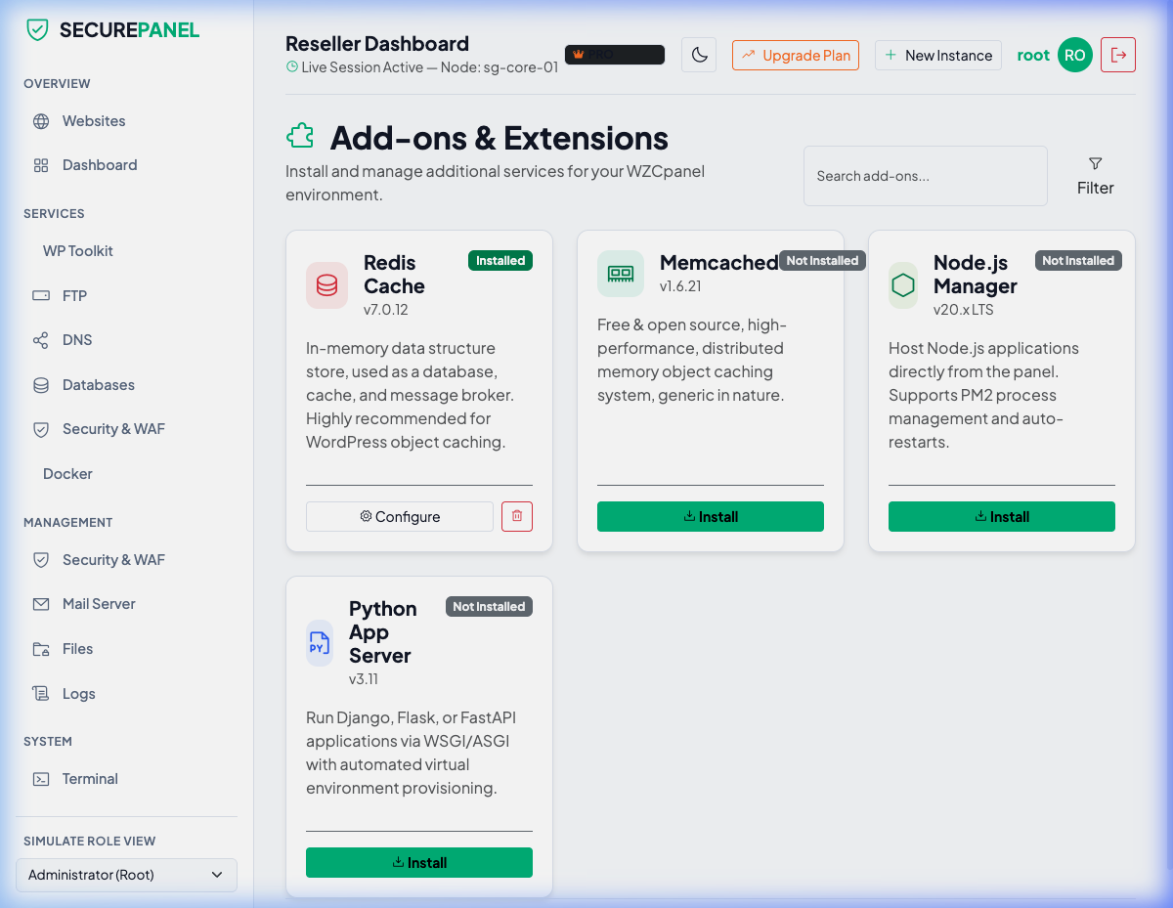Viewport: 1173px width, 908px height.
Task: Click the Live Session Active status text
Action: click(422, 67)
